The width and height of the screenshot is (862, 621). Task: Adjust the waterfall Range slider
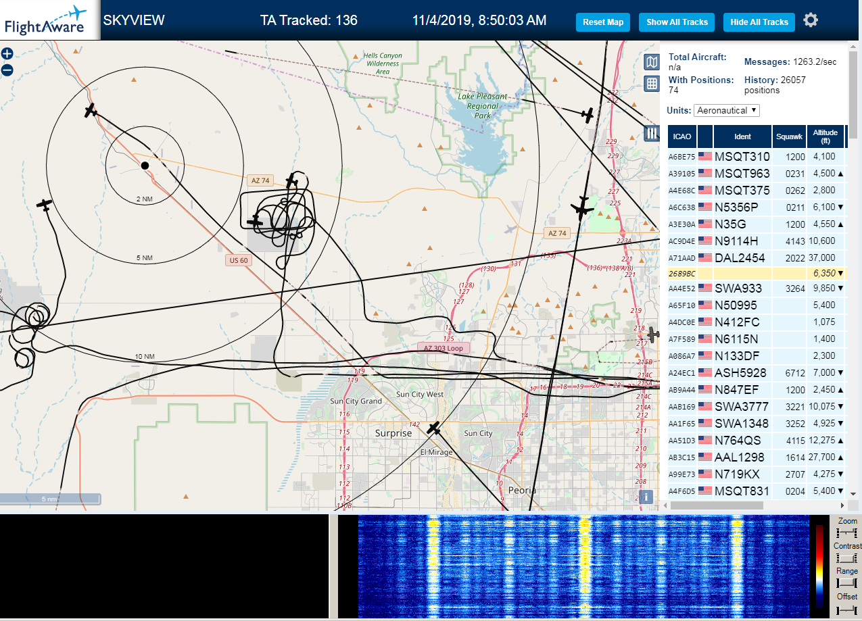point(847,582)
